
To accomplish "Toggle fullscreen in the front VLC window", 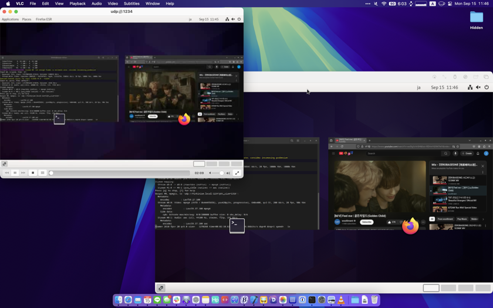I will 237,173.
